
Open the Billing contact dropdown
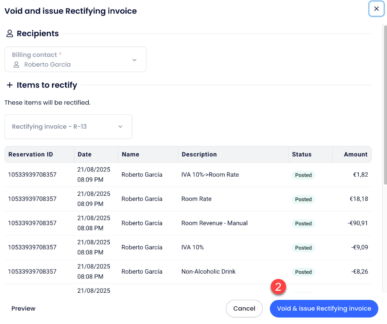pyautogui.click(x=75, y=60)
